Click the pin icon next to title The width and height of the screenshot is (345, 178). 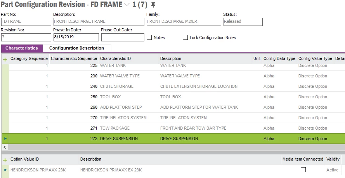click(x=153, y=5)
